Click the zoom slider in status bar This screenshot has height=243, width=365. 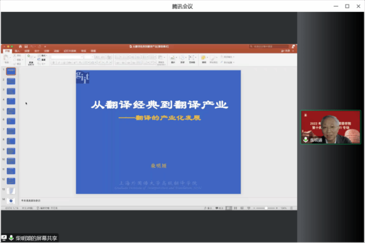[266, 208]
